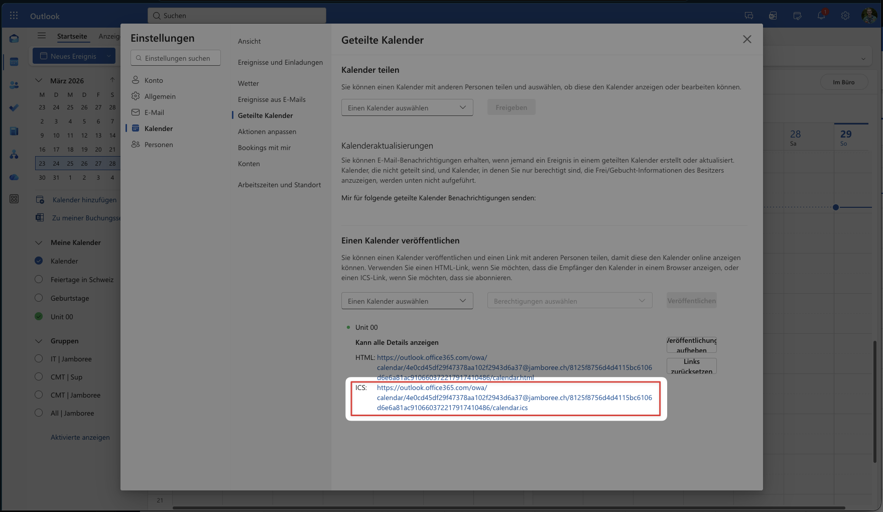883x512 pixels.
Task: Select Ereignisse und Einladungen settings item
Action: (280, 62)
